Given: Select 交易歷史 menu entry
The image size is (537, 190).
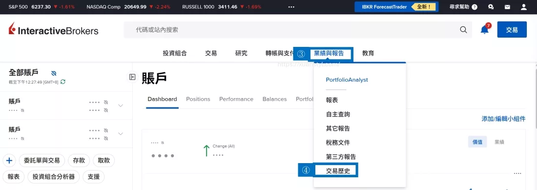Looking at the screenshot, I should [338, 171].
